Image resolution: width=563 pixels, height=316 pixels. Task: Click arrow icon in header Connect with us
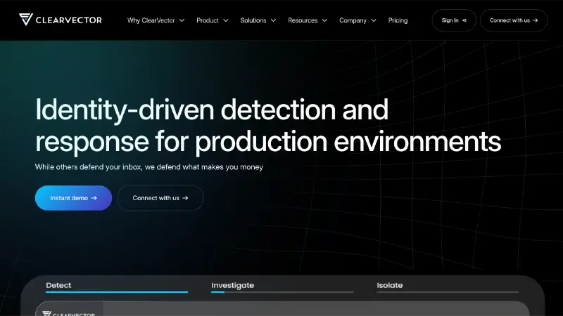click(536, 20)
